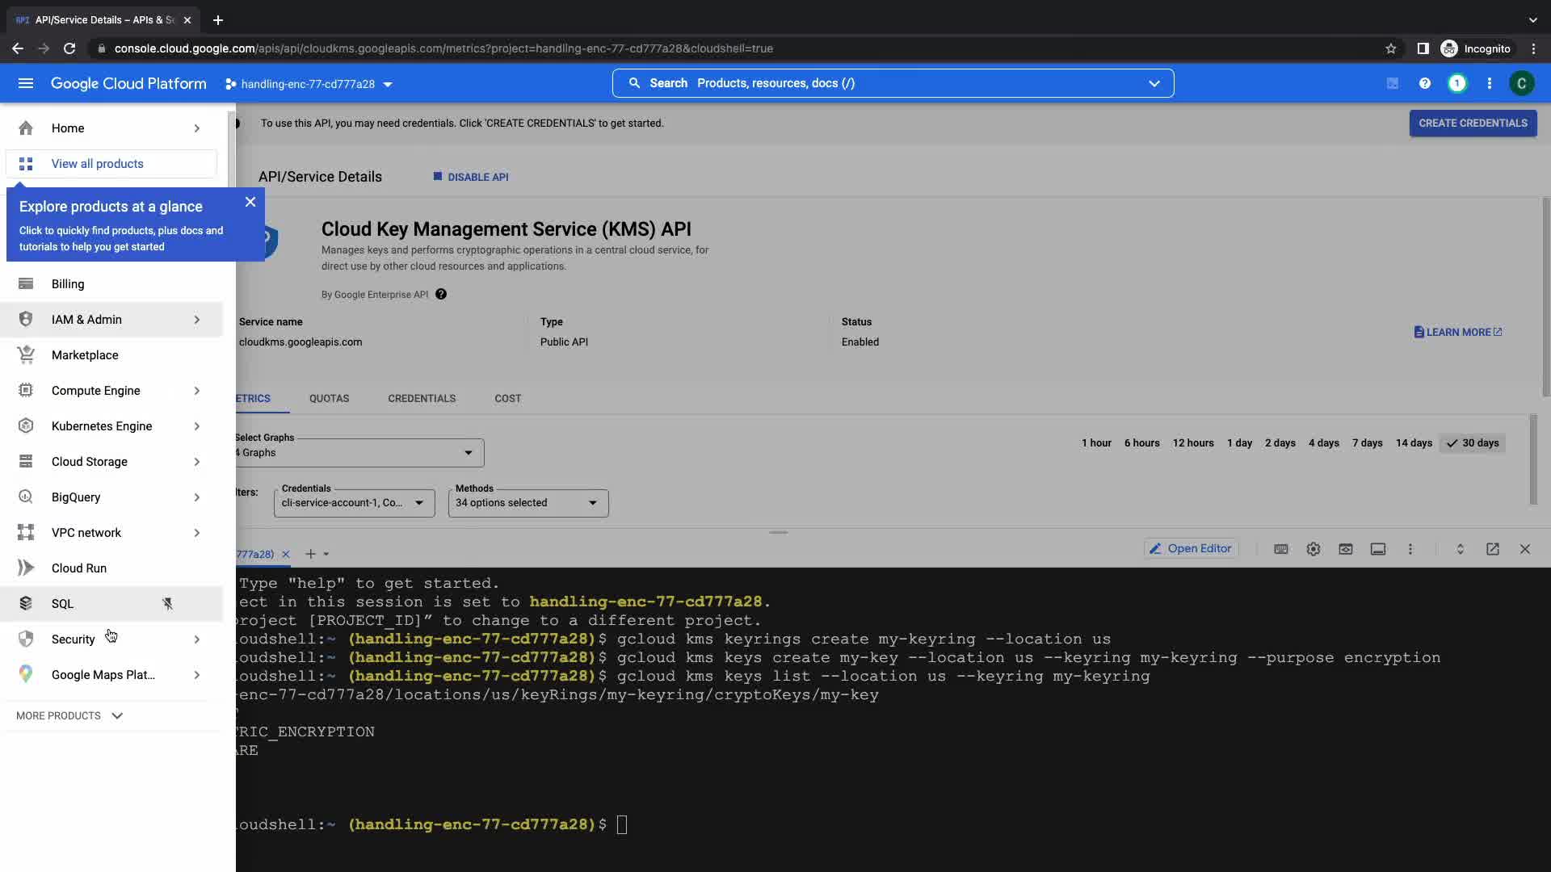Open the Security menu icon
Screen dimensions: 1551x872
tap(26, 639)
